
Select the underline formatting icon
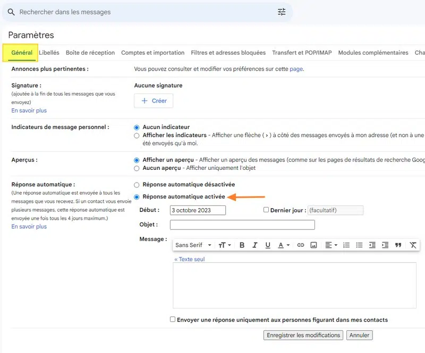click(268, 245)
